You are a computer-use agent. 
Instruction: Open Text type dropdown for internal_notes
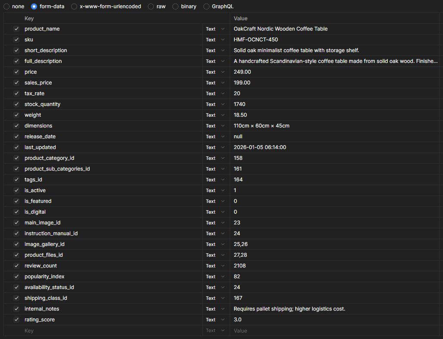pyautogui.click(x=215, y=309)
